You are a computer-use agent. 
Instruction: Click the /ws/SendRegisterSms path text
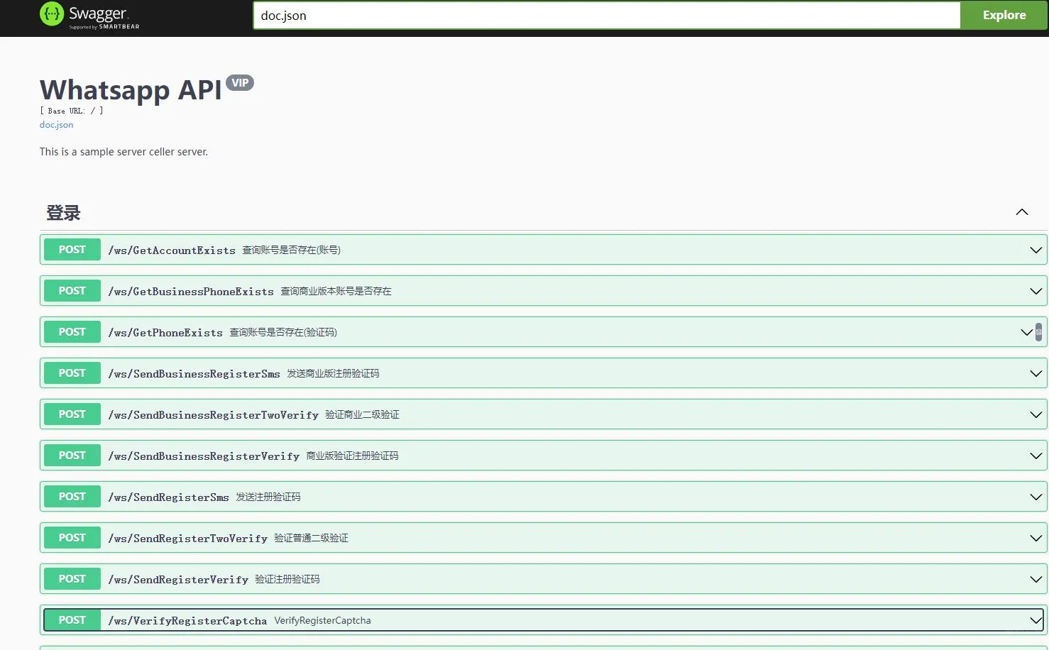[168, 497]
